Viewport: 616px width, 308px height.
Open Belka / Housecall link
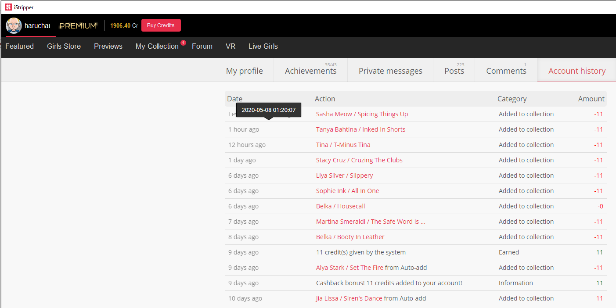[x=340, y=206]
